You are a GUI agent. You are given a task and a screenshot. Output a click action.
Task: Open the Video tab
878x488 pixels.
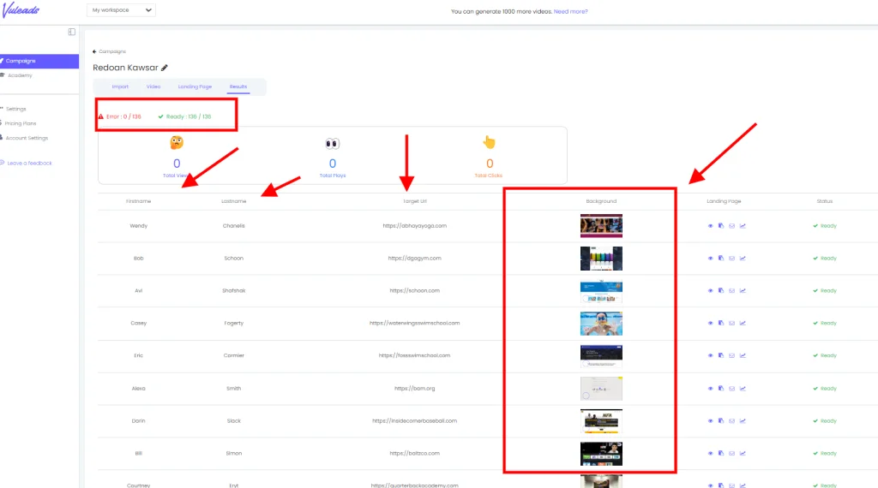(x=153, y=86)
